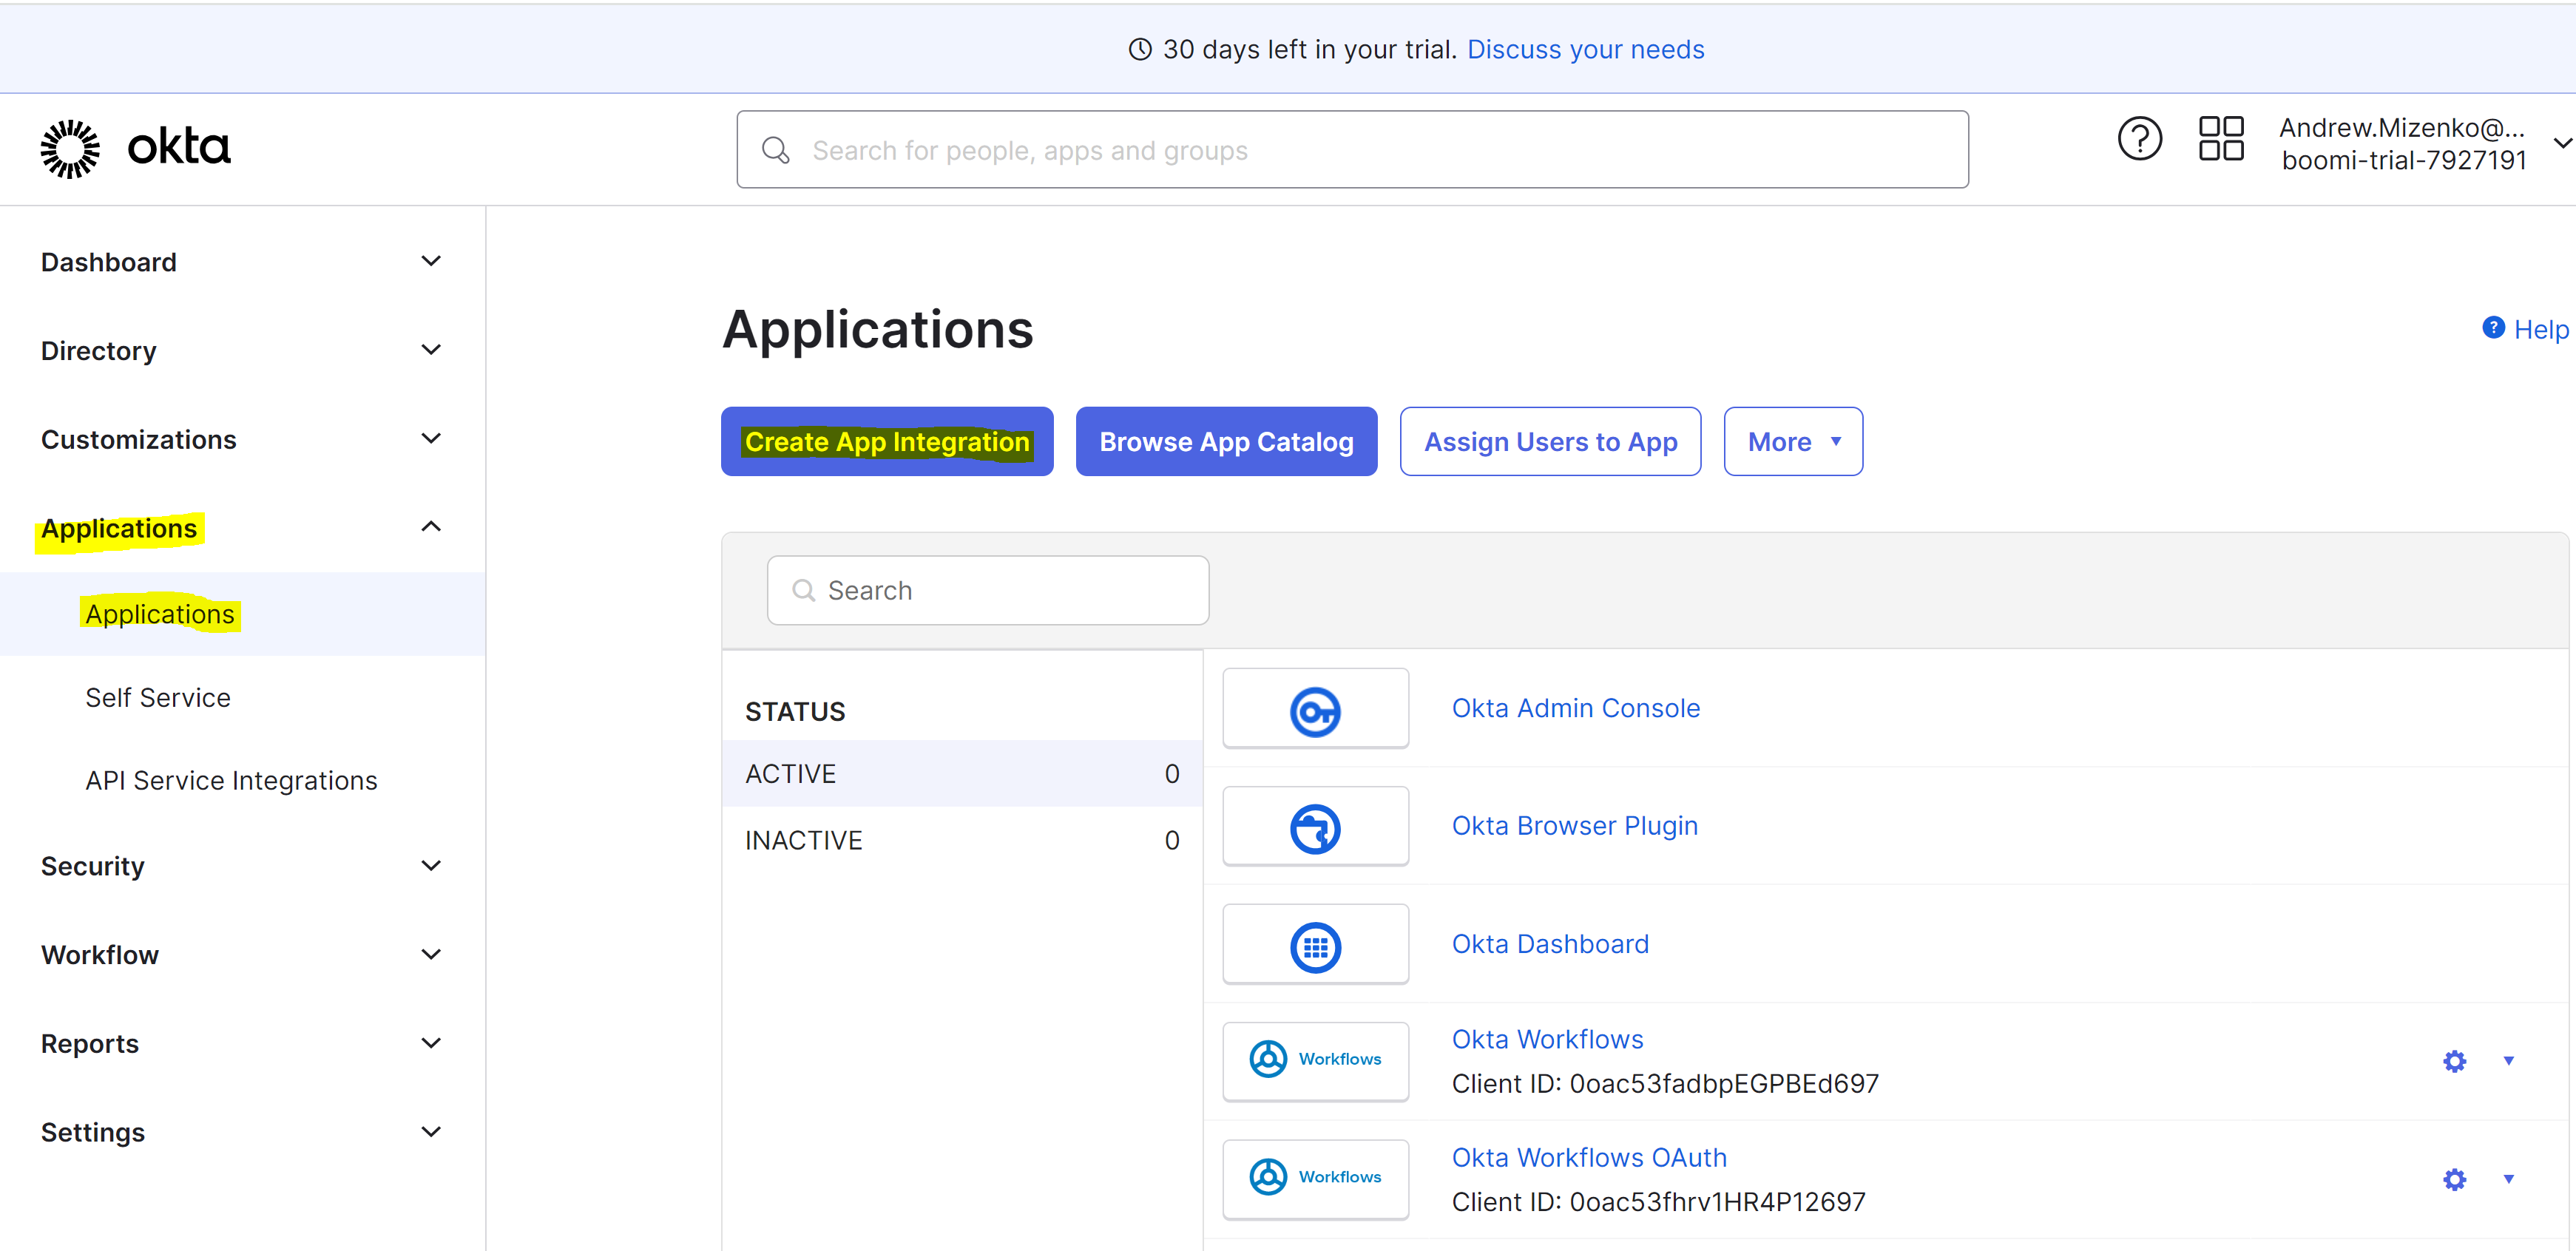2576x1251 pixels.
Task: Filter applications by INACTIVE status
Action: (803, 839)
